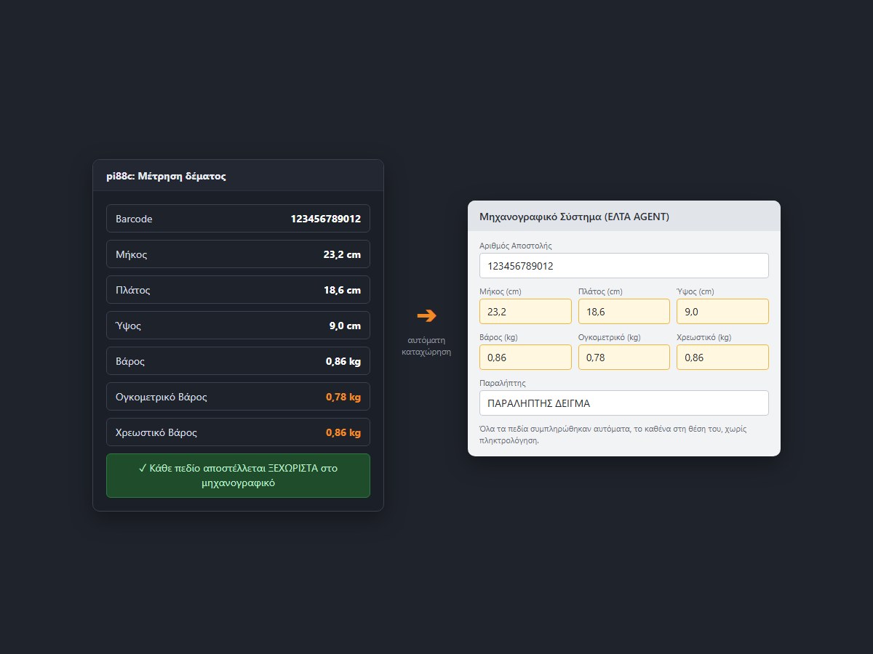
Task: Click the Χρεωστικό (kg) input field
Action: point(722,358)
